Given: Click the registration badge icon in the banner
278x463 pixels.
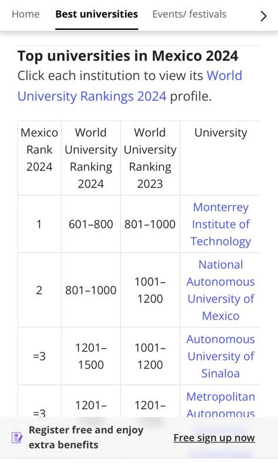Looking at the screenshot, I should pyautogui.click(x=17, y=437).
